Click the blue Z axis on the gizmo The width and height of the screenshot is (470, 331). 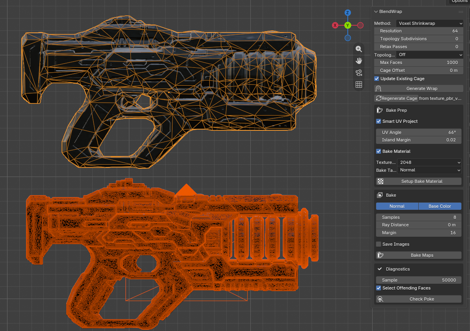348,13
